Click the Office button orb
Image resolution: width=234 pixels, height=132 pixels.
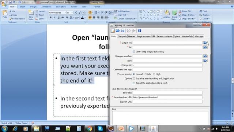pos(4,4)
